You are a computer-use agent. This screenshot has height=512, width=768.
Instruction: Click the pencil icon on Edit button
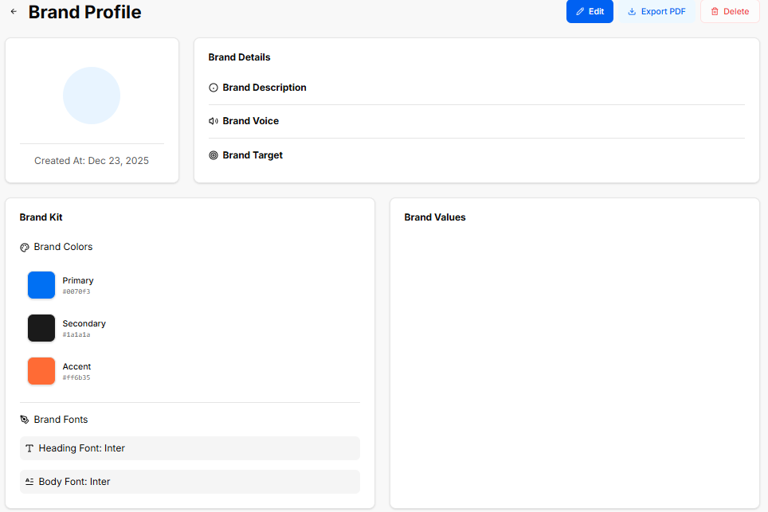tap(580, 11)
